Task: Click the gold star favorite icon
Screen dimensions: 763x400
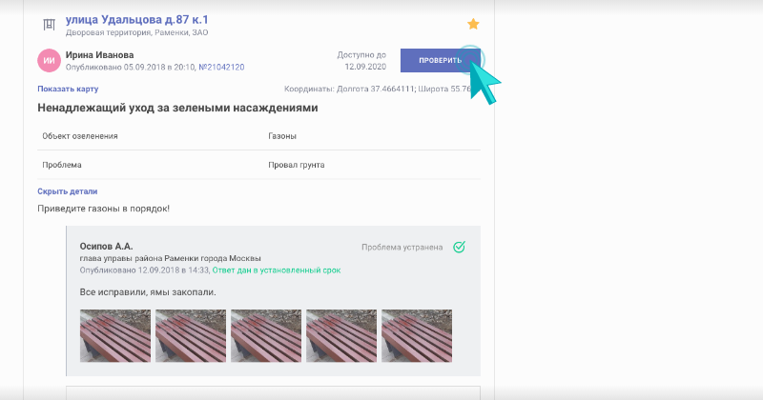Action: coord(473,24)
